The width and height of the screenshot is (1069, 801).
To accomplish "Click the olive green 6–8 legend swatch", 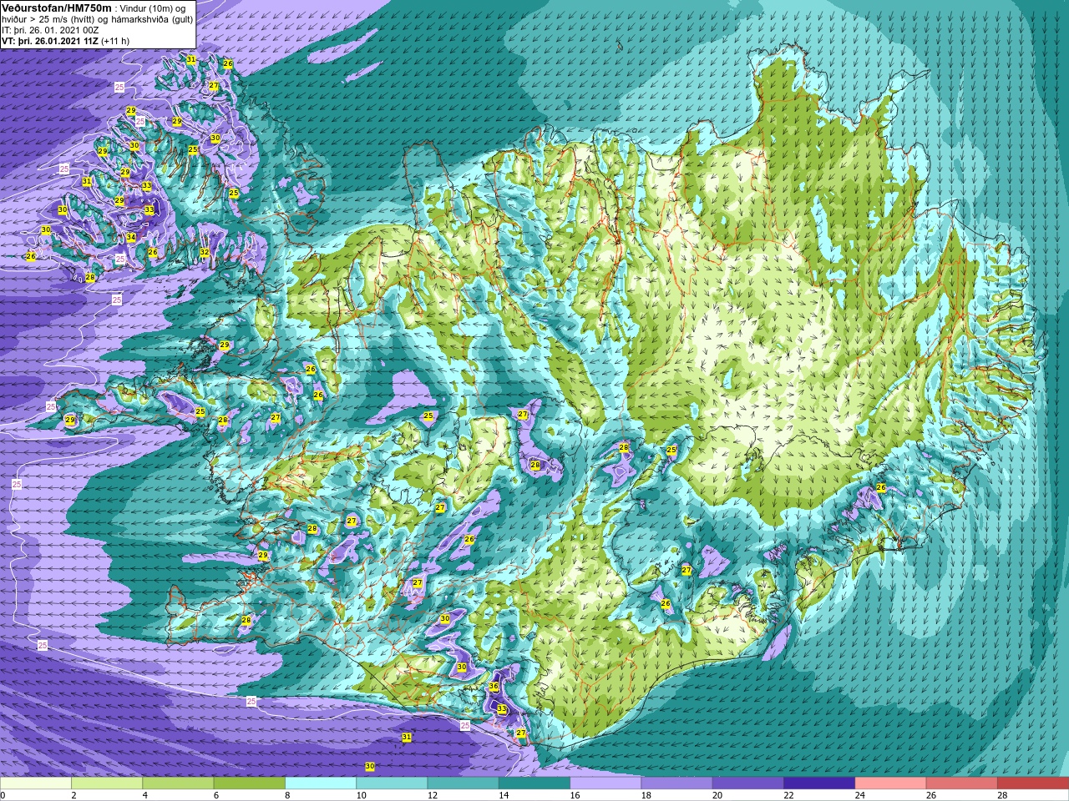I will click(x=249, y=783).
